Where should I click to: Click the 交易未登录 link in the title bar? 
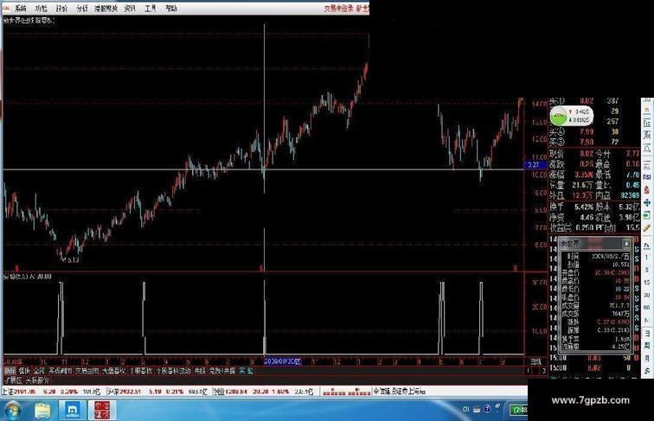pyautogui.click(x=339, y=9)
